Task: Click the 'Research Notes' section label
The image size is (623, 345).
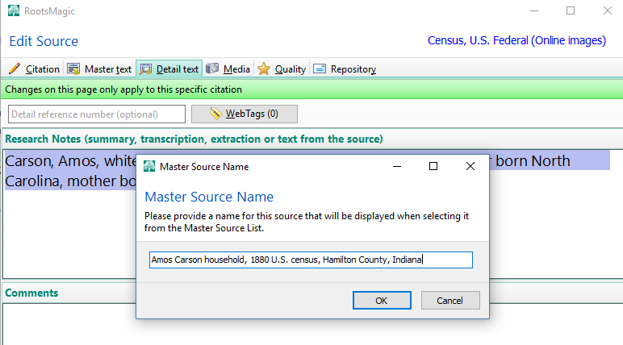Action: pyautogui.click(x=194, y=139)
